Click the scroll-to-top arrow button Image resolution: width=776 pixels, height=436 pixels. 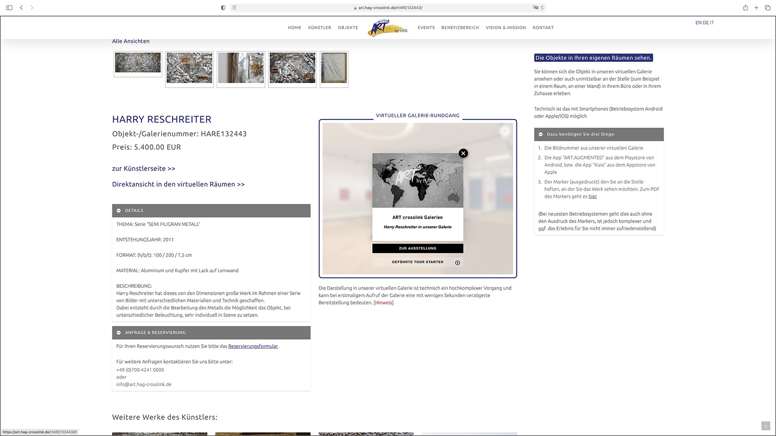(x=765, y=426)
